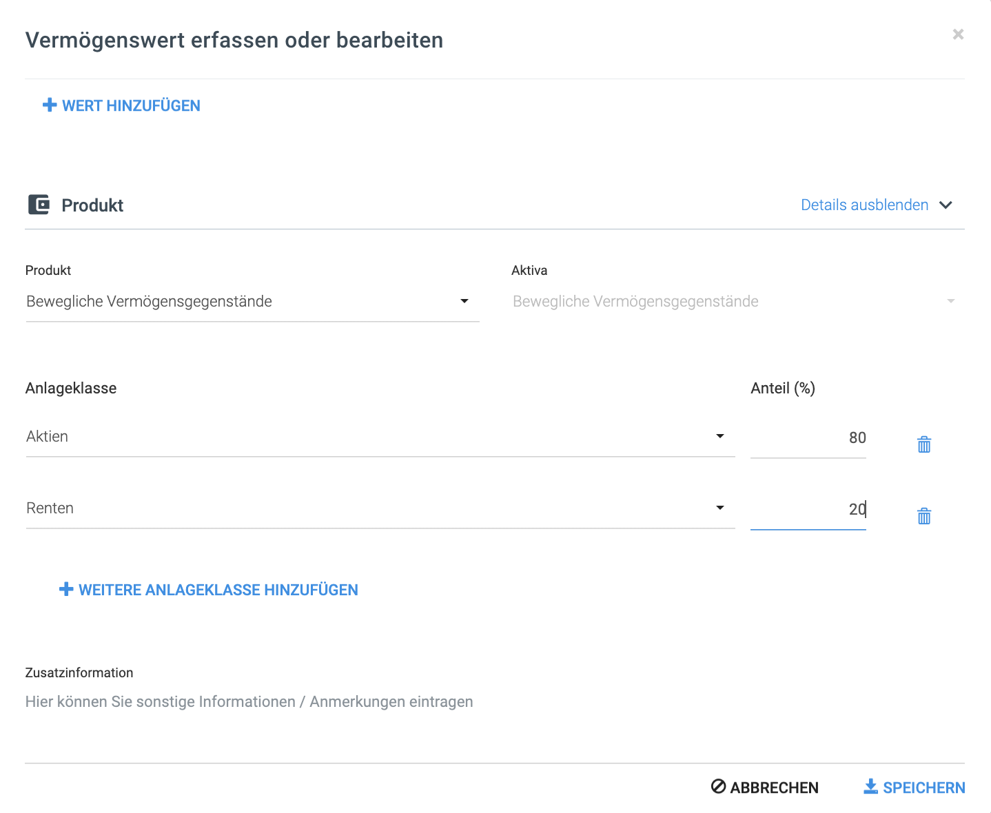This screenshot has width=991, height=813.
Task: Select the Anteil field showing 20
Action: tap(808, 509)
